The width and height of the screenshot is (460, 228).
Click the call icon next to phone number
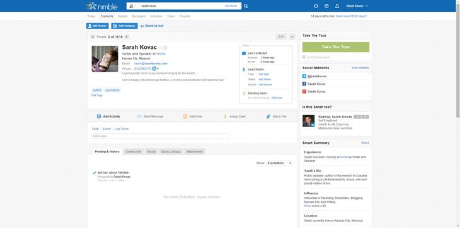coord(154,68)
